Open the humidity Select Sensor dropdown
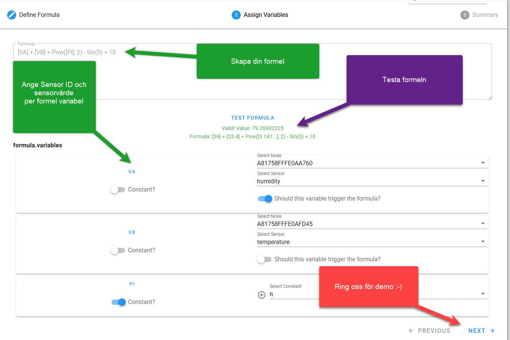 371,181
